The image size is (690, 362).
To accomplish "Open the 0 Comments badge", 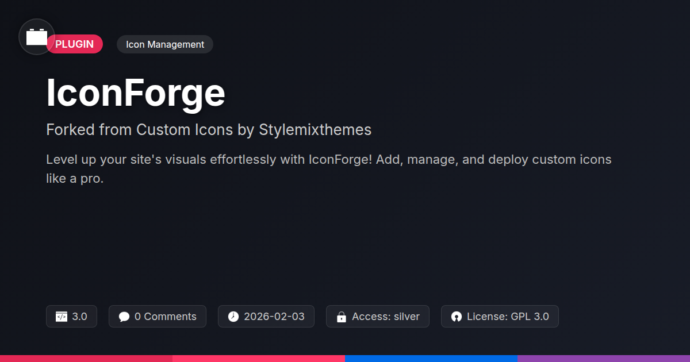I will click(x=158, y=317).
